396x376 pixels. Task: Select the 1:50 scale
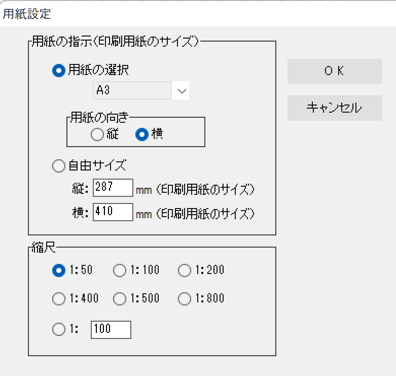[x=59, y=270]
